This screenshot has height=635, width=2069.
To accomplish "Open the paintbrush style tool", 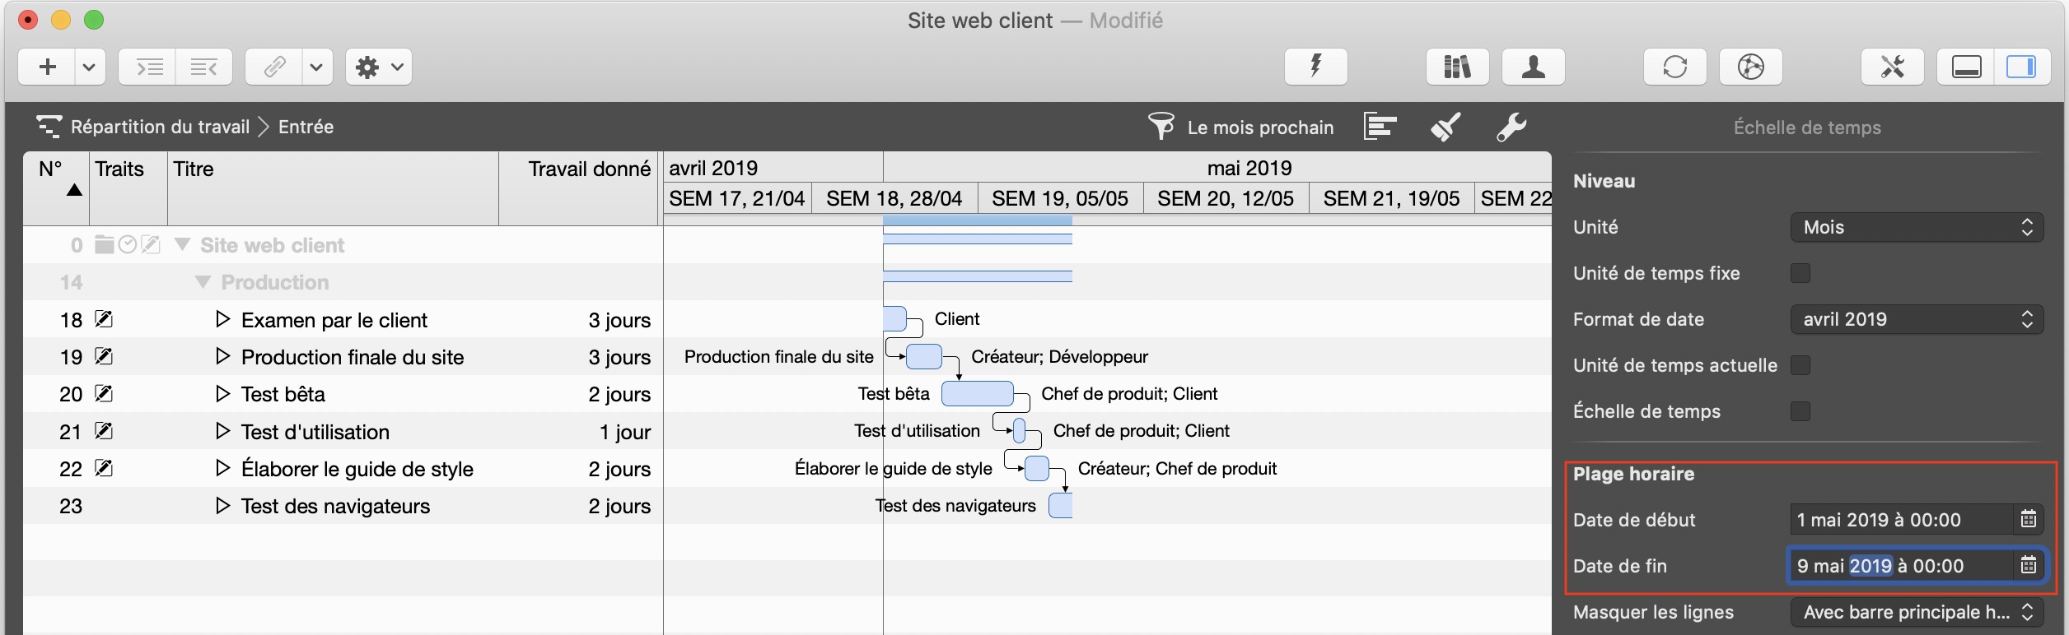I will pyautogui.click(x=1445, y=127).
